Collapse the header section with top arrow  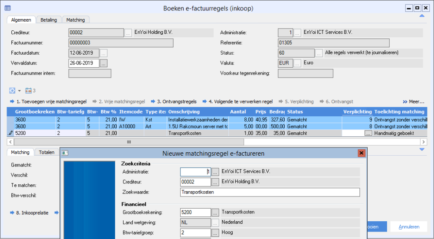(422, 16)
